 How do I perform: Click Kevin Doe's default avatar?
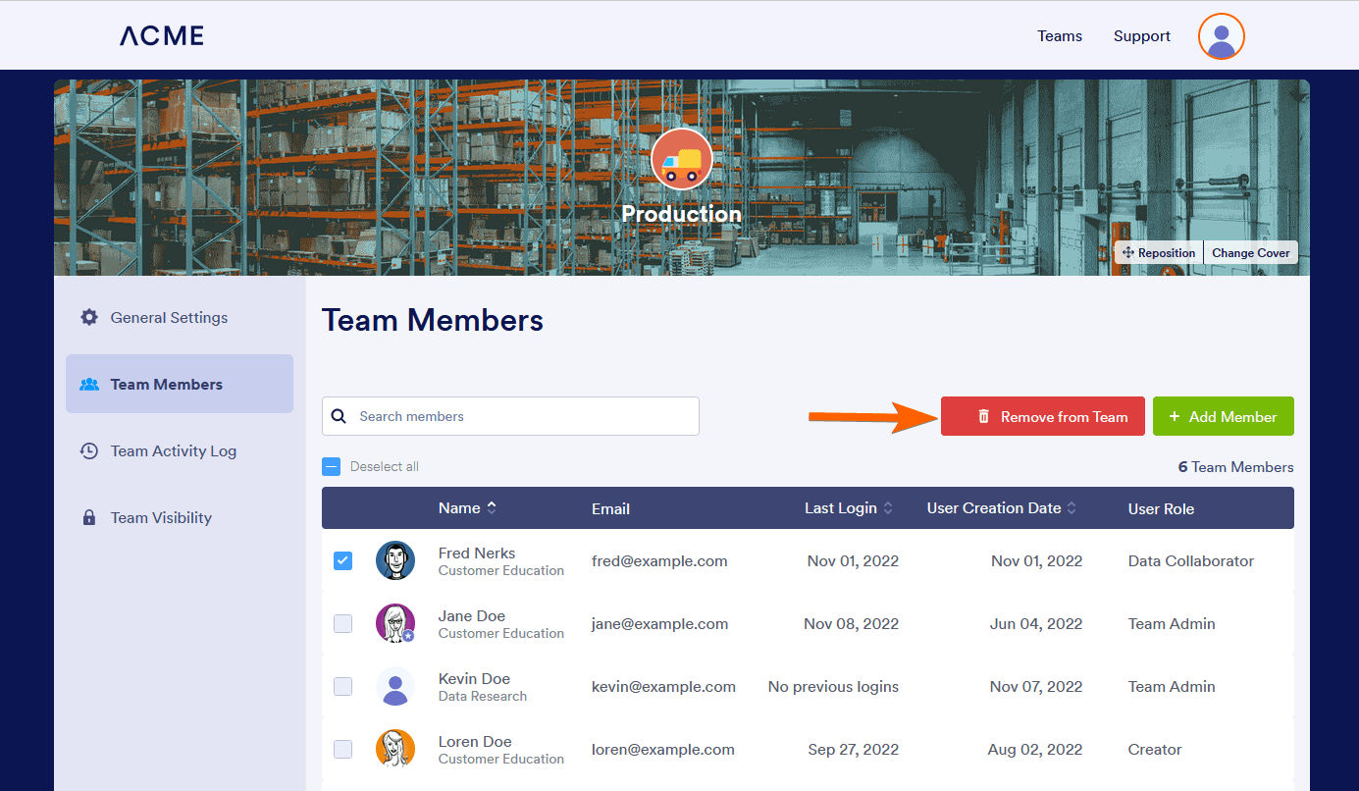pos(395,687)
